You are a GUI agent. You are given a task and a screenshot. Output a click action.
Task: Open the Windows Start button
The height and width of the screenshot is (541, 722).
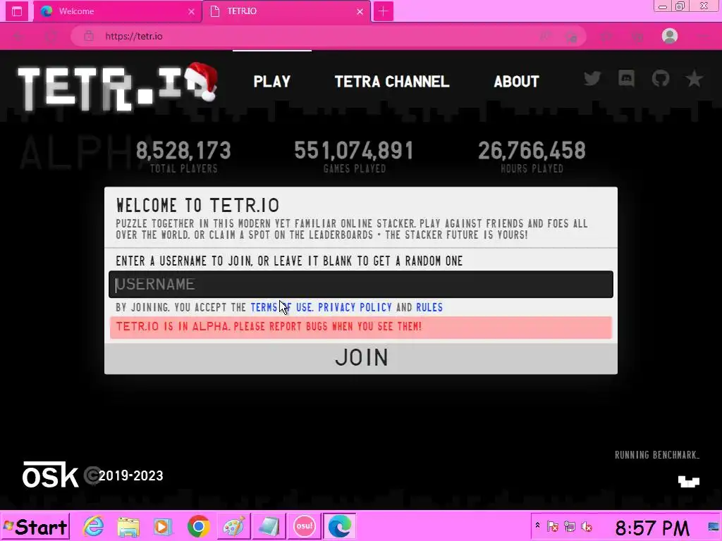[35, 526]
